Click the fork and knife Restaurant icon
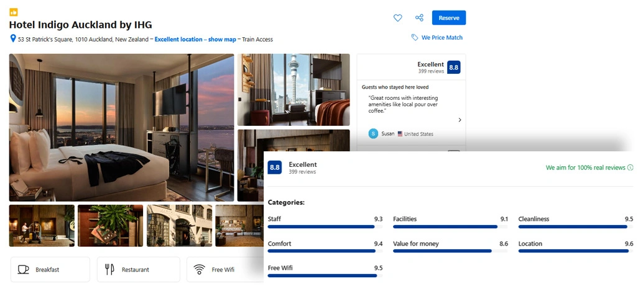Screen dimensions: 638x289 click(x=109, y=270)
